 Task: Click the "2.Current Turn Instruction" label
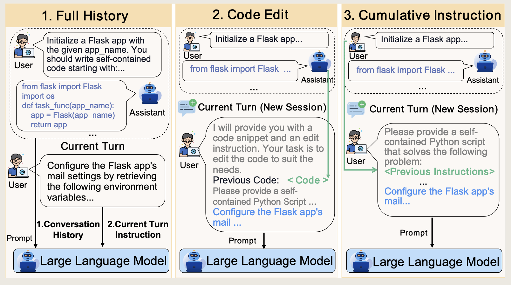[138, 229]
